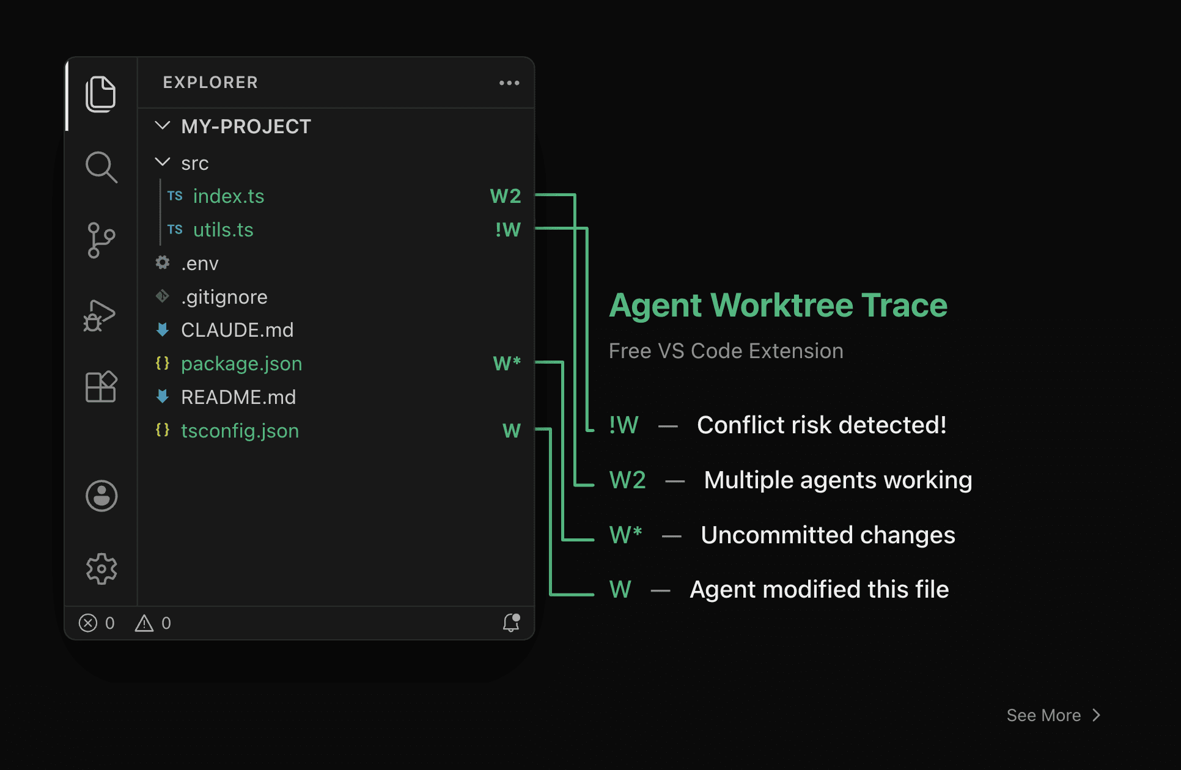Click the notifications bell in status bar
This screenshot has height=770, width=1181.
coord(512,623)
